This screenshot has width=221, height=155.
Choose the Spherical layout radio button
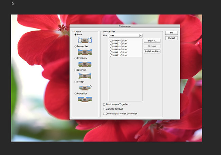(x=75, y=70)
